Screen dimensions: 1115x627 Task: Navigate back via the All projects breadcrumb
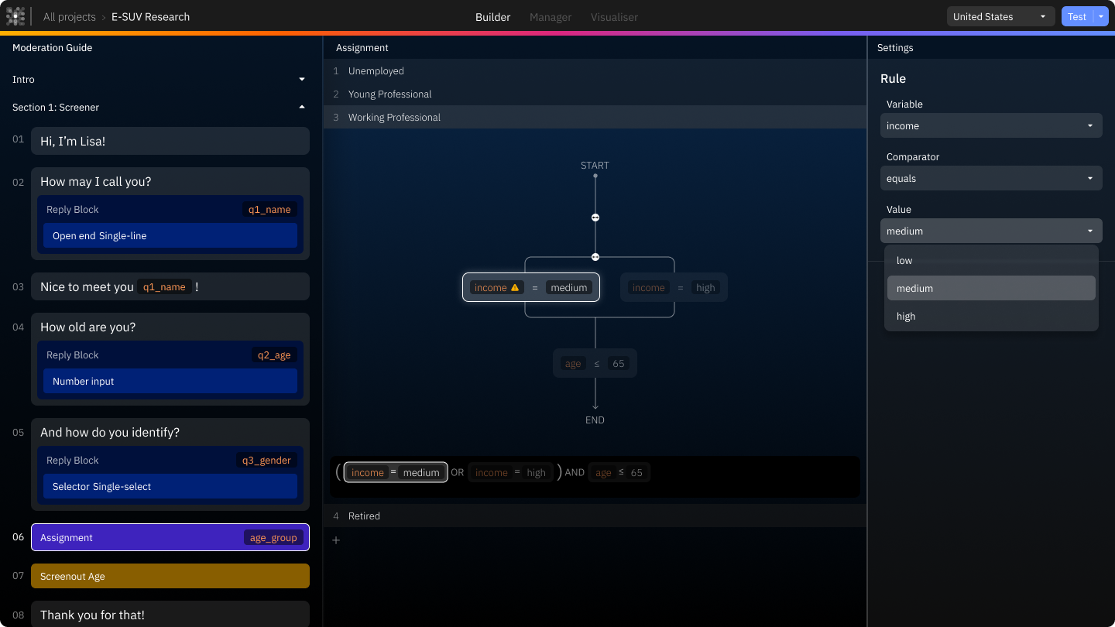[x=70, y=16]
